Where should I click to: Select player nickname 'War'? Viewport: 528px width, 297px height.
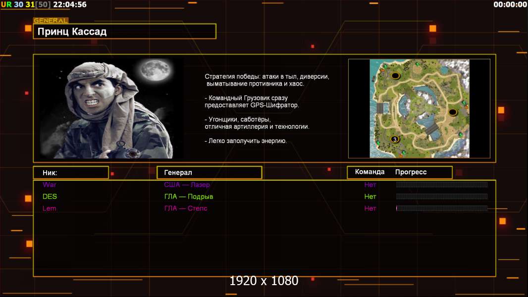50,185
